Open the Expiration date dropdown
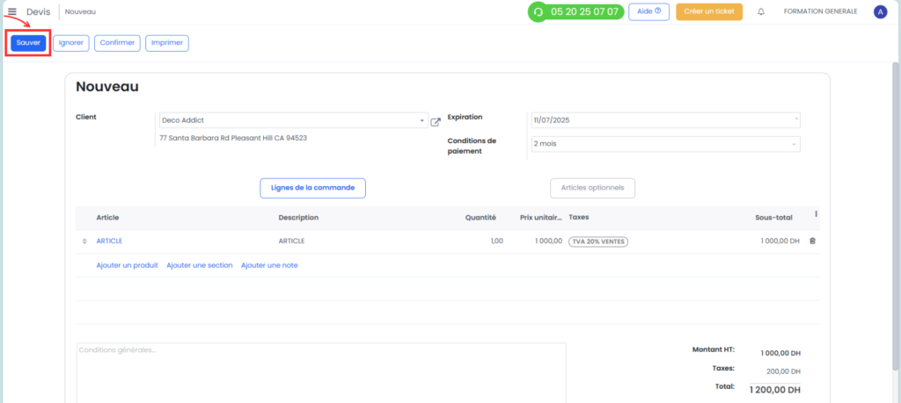901x403 pixels. pyautogui.click(x=665, y=120)
